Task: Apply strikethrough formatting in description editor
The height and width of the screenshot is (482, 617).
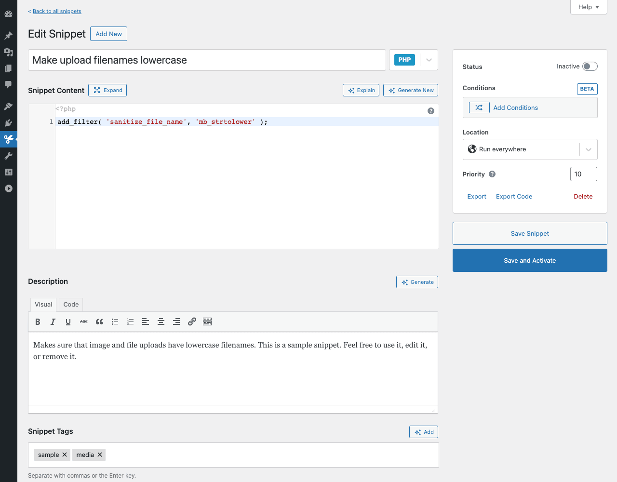Action: click(84, 322)
